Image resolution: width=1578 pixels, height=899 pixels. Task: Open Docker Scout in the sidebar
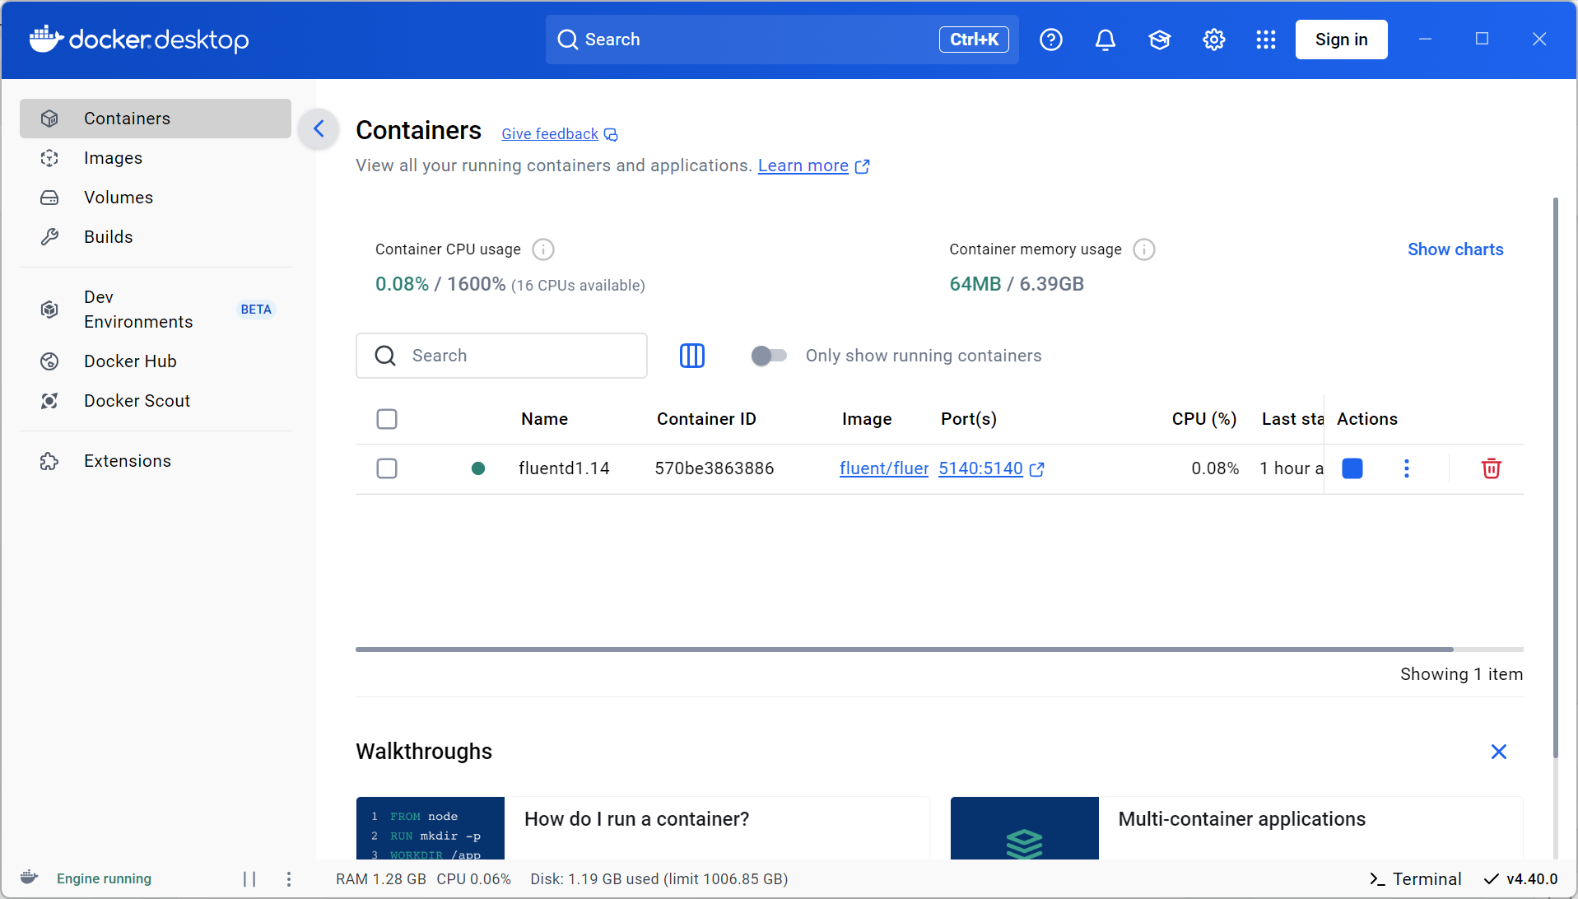(x=156, y=401)
